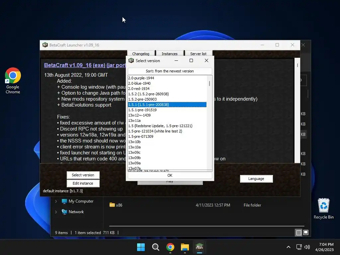340x255 pixels.
Task: Open Recycle Bin desktop icon
Action: [323, 209]
